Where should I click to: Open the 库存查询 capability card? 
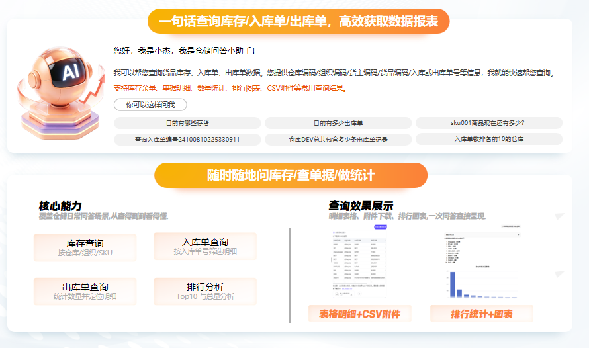(x=85, y=247)
